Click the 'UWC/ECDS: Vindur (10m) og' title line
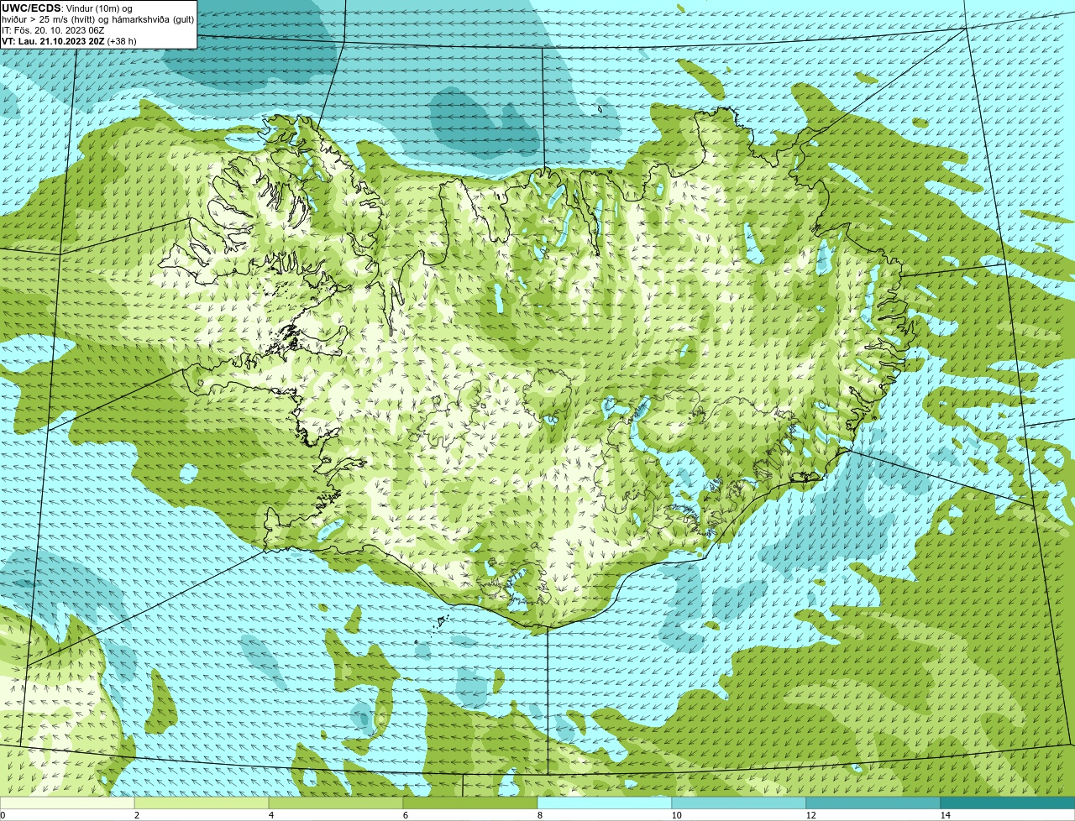 (67, 8)
